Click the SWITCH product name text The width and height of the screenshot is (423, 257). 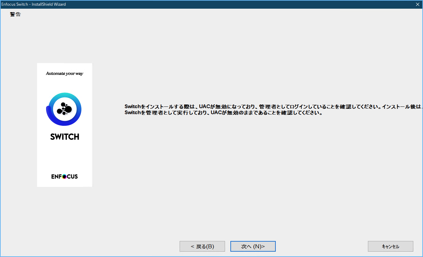point(65,137)
